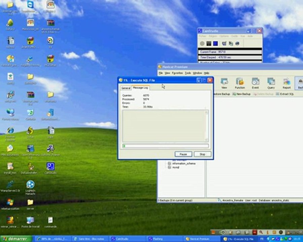Open the WampServer2.0i desktop icon
The image size is (303, 242).
coord(10,187)
